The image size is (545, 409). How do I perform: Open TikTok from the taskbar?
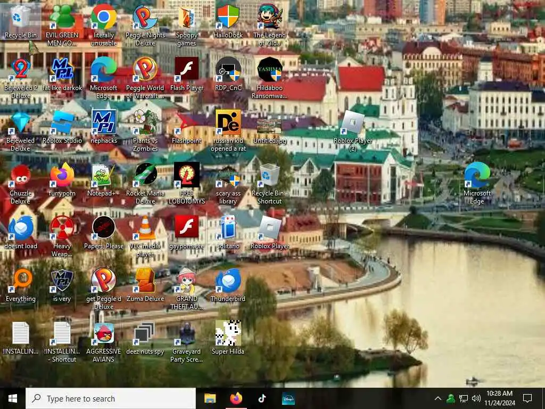[262, 398]
